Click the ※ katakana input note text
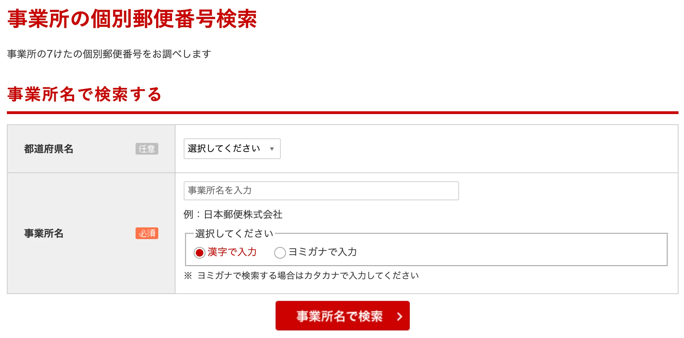684x338 pixels. point(301,275)
